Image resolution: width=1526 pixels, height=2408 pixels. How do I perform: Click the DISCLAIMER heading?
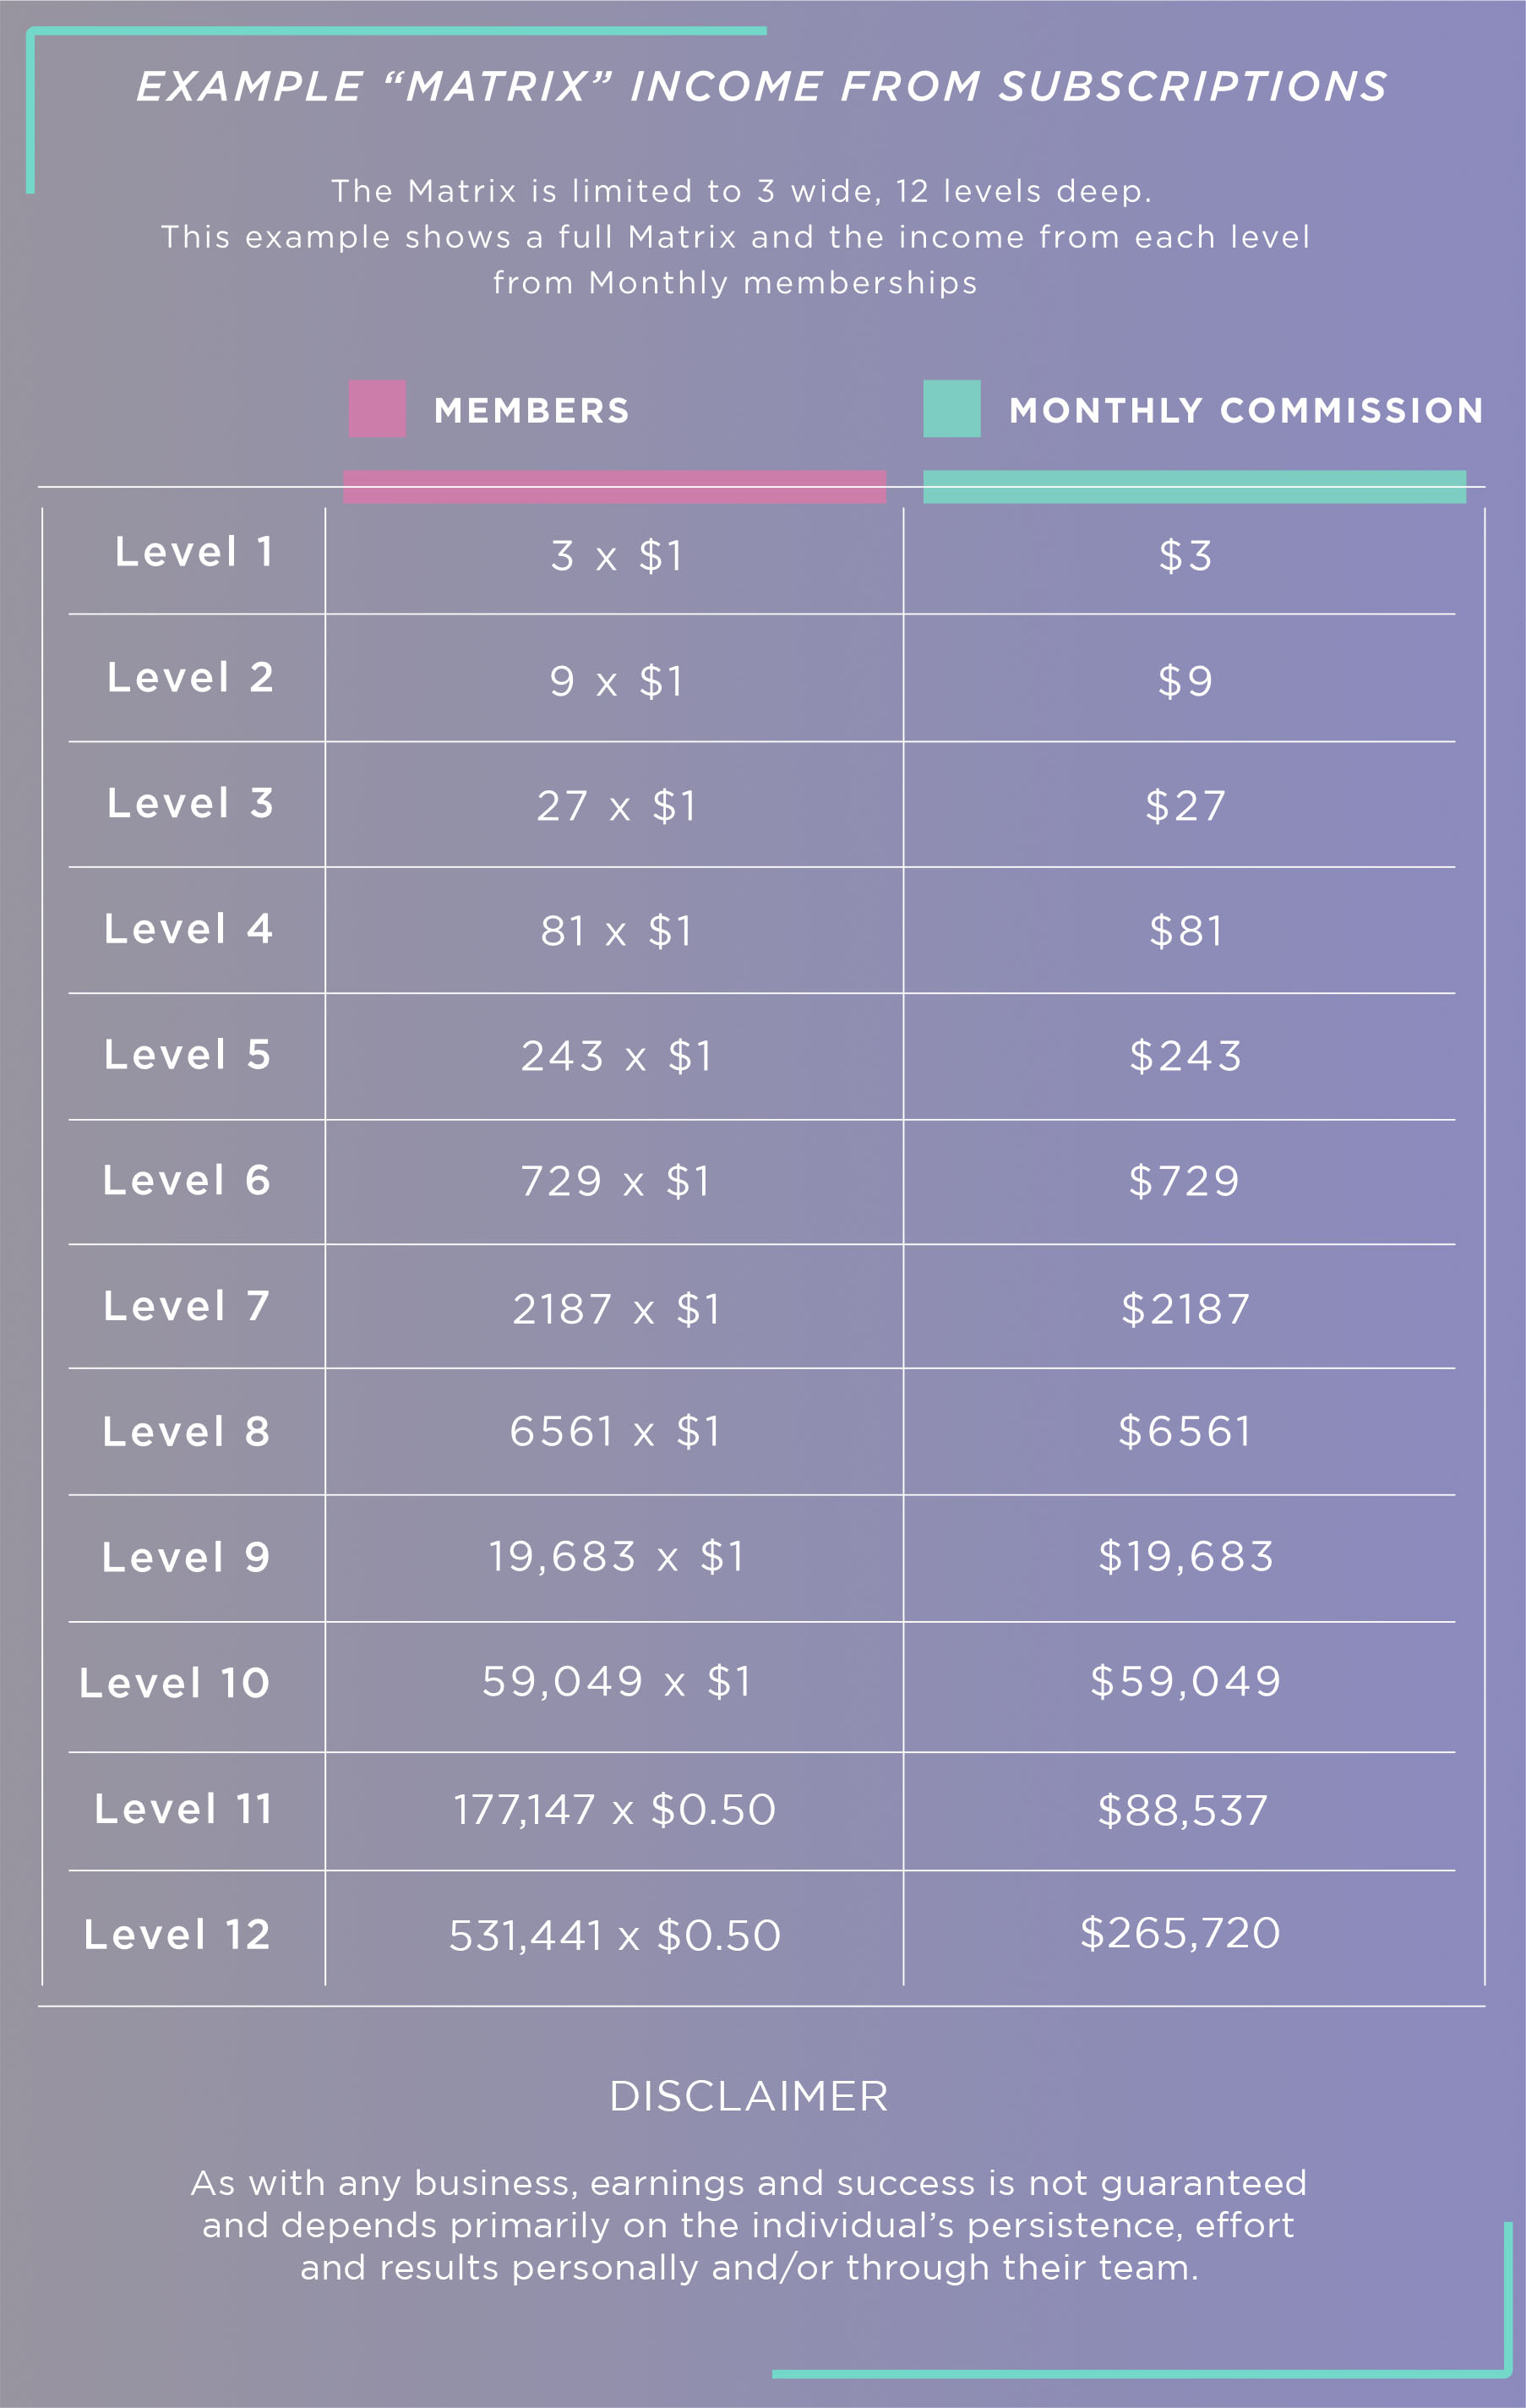(x=749, y=2096)
